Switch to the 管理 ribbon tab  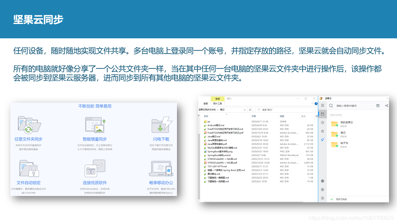217,99
